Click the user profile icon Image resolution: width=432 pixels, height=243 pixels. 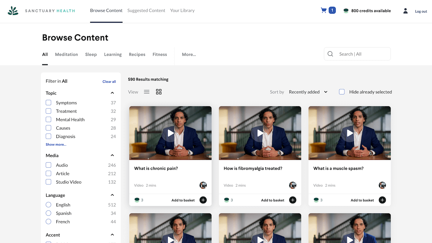(x=405, y=11)
